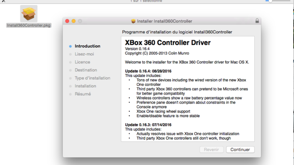Select the Introduction step in sidebar
Image resolution: width=294 pixels, height=165 pixels.
click(87, 46)
